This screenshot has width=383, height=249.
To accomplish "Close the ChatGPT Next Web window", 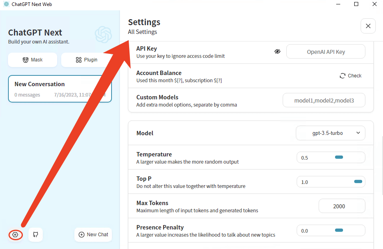I will click(374, 4).
